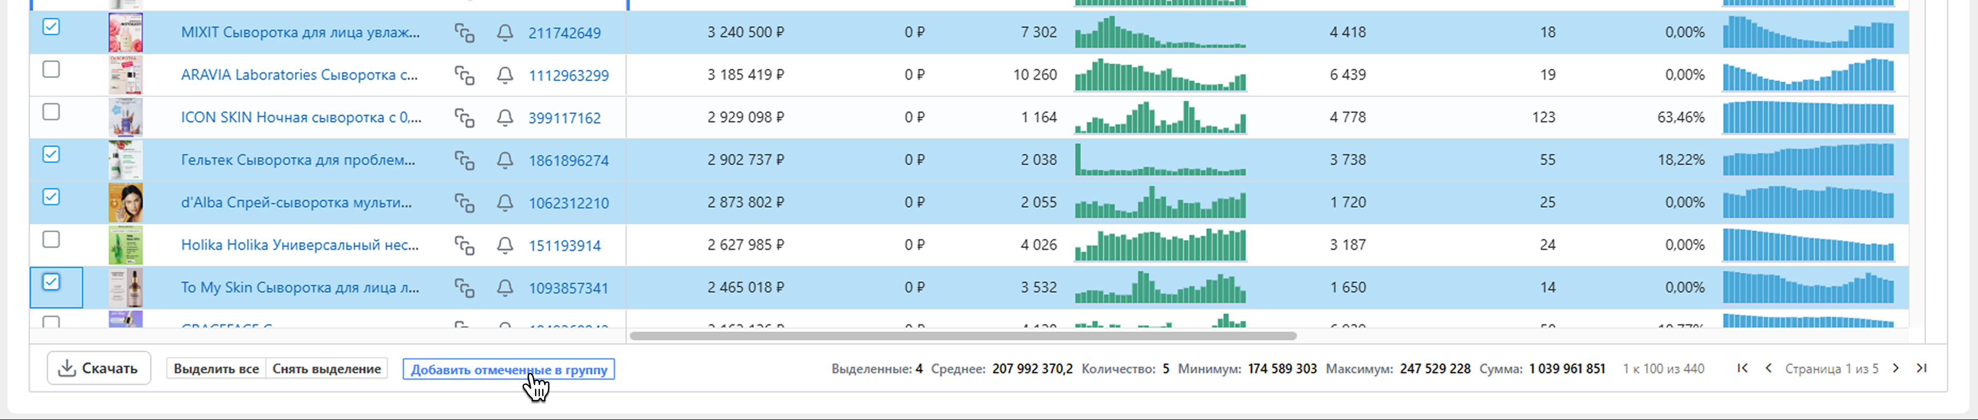This screenshot has height=420, width=1978.
Task: Click the bell notification icon for Гельтек
Action: [505, 160]
